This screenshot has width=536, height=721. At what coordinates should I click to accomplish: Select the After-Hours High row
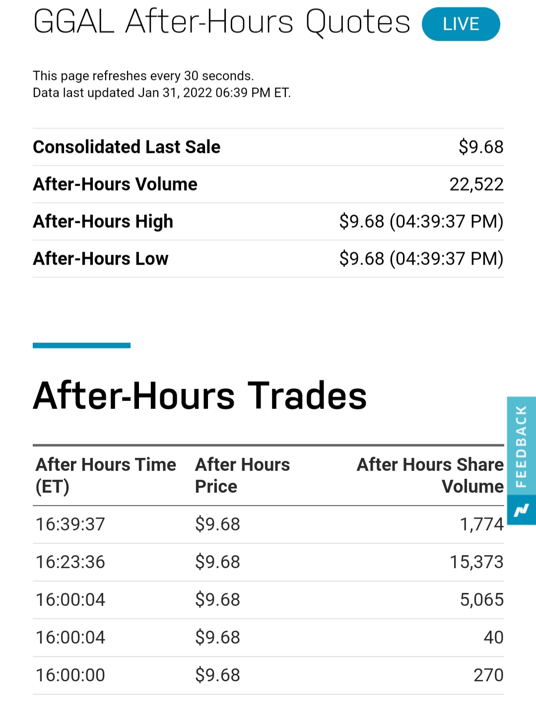268,221
